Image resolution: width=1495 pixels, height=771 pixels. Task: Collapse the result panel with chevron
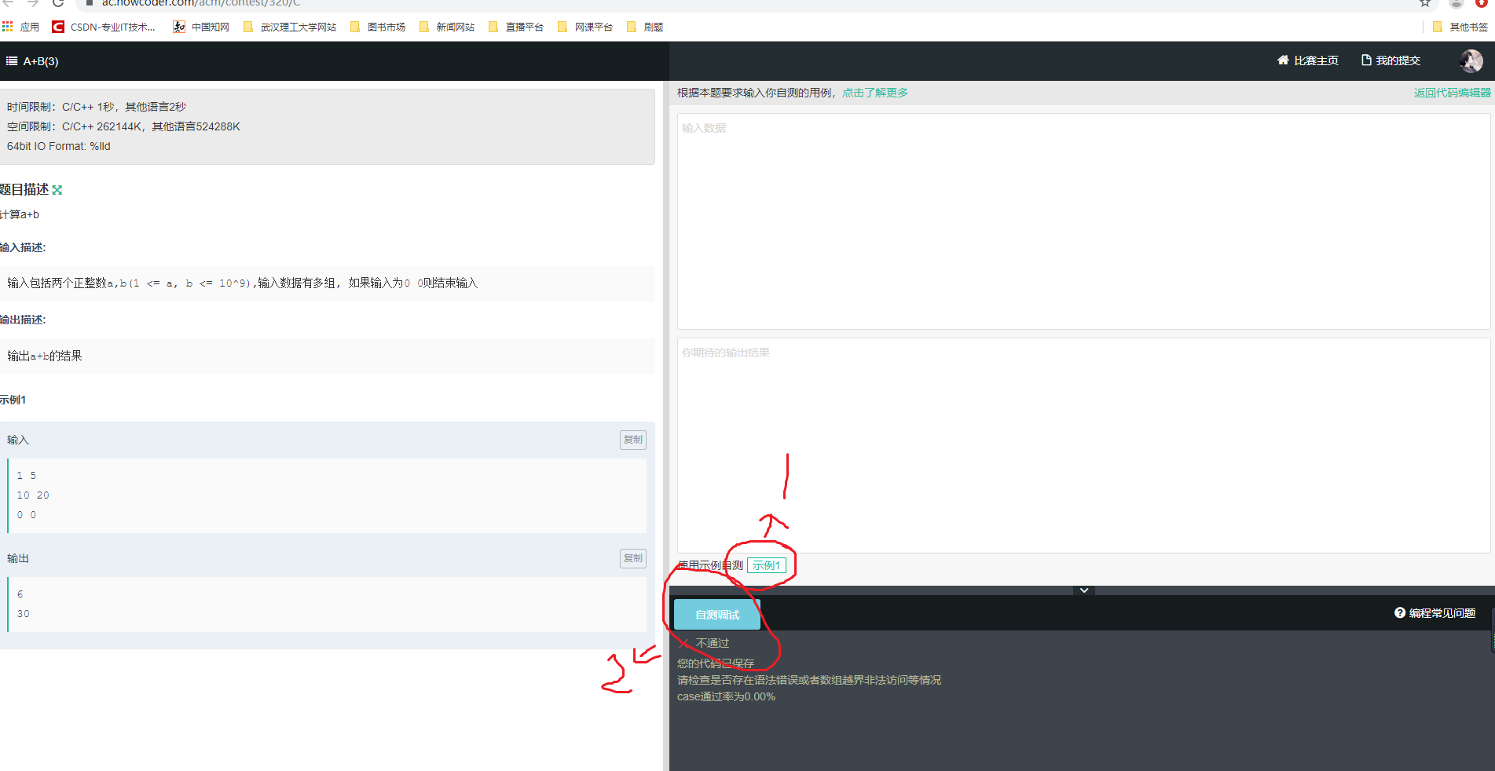(x=1084, y=590)
